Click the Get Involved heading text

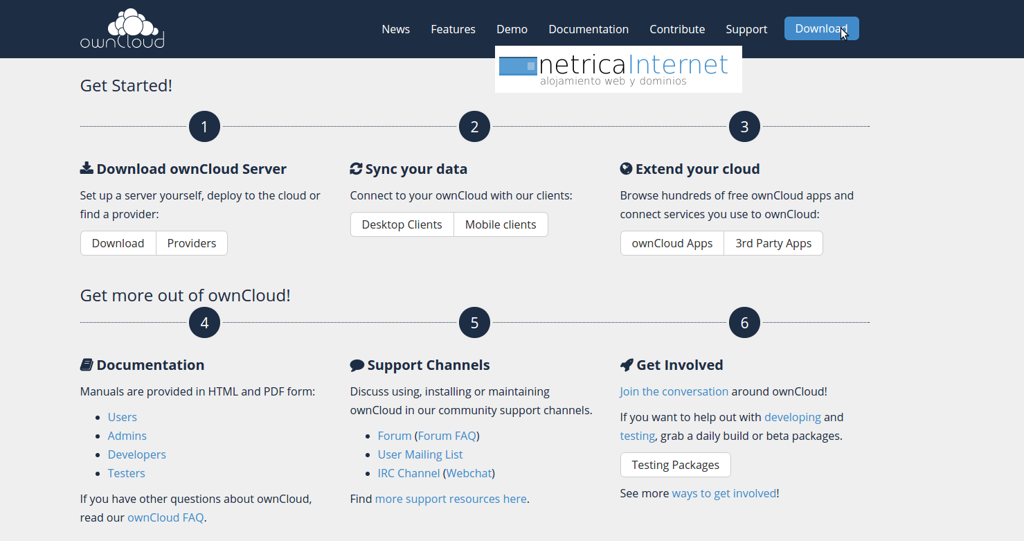pos(680,365)
